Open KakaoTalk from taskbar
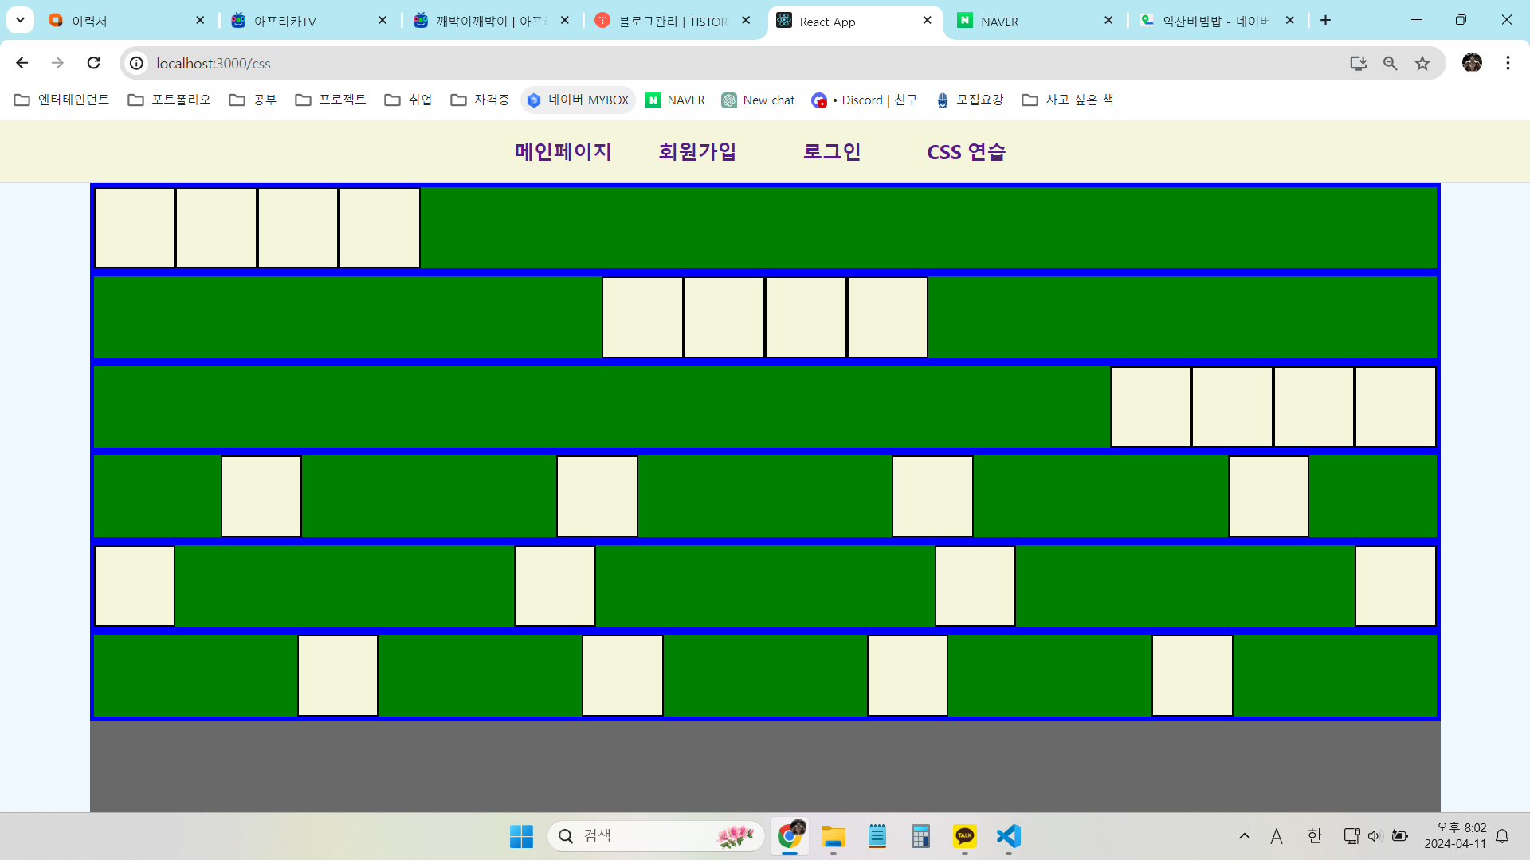This screenshot has width=1530, height=860. click(964, 836)
